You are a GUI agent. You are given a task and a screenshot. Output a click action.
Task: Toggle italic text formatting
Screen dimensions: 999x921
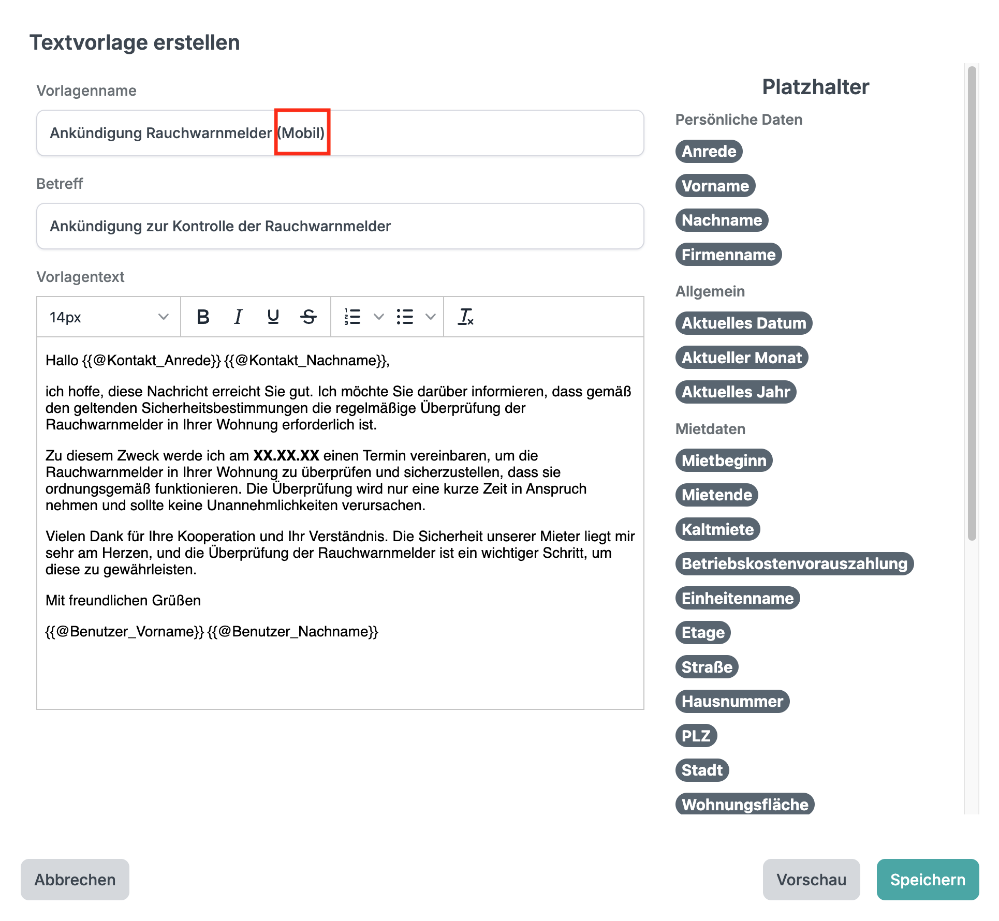click(x=238, y=317)
